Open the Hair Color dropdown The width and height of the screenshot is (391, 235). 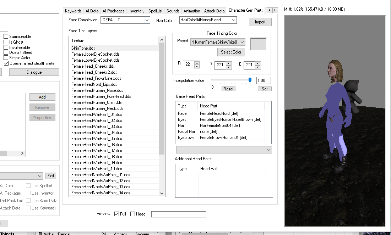[208, 20]
